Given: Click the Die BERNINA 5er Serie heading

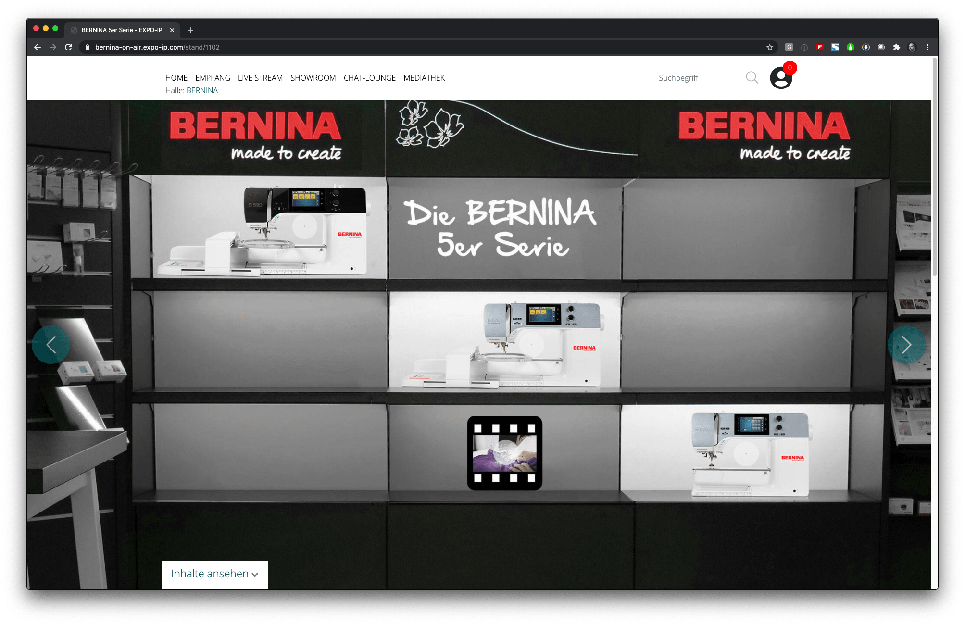Looking at the screenshot, I should point(501,228).
